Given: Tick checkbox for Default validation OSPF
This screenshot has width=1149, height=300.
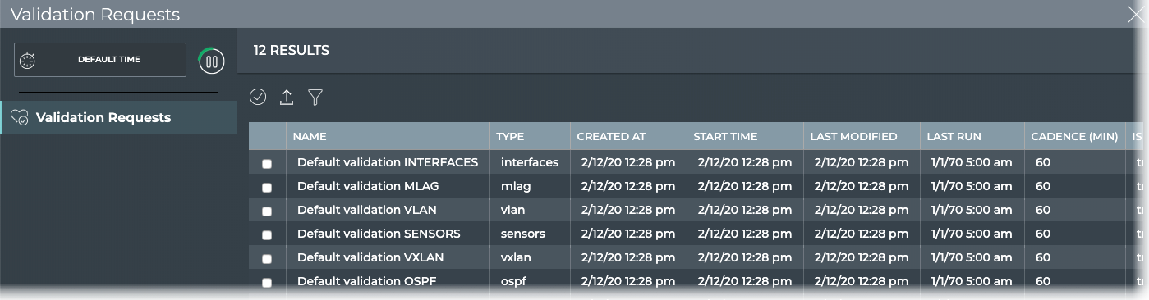Looking at the screenshot, I should (267, 283).
